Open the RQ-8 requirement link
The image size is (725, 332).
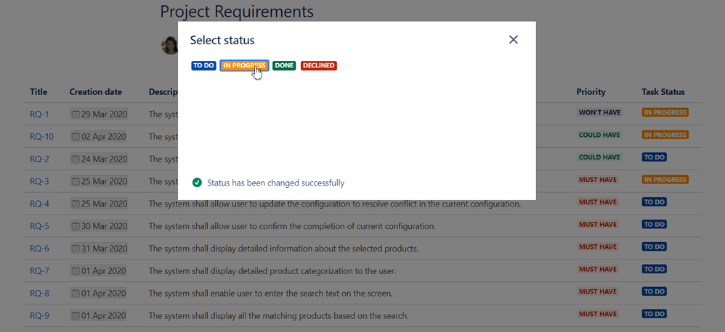tap(39, 294)
